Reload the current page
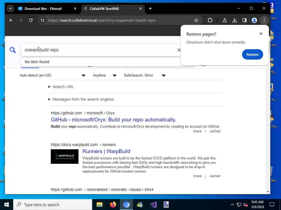281x210 pixels. pos(31,20)
